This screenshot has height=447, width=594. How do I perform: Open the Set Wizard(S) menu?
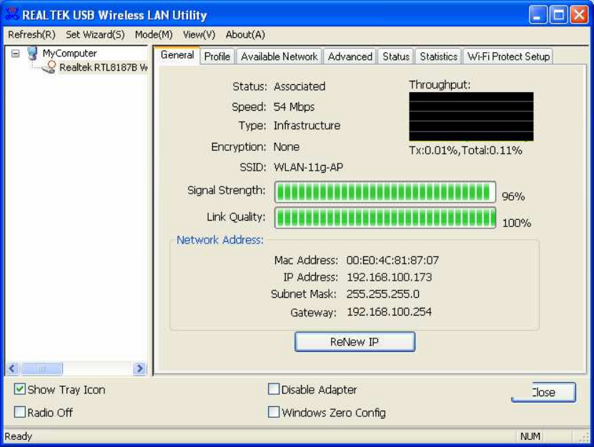click(95, 35)
